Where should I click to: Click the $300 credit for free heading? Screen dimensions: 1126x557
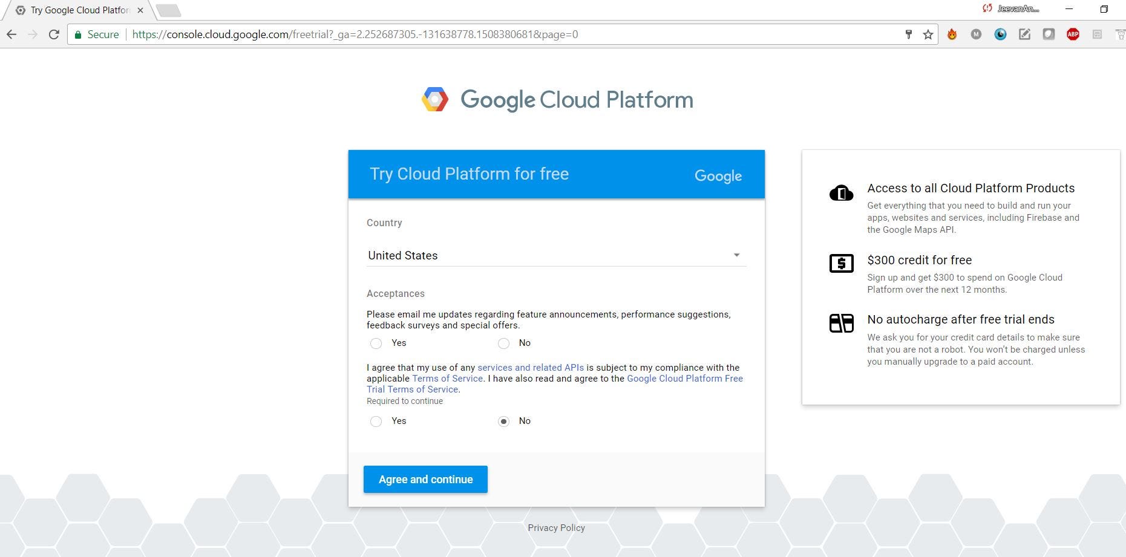coord(920,260)
